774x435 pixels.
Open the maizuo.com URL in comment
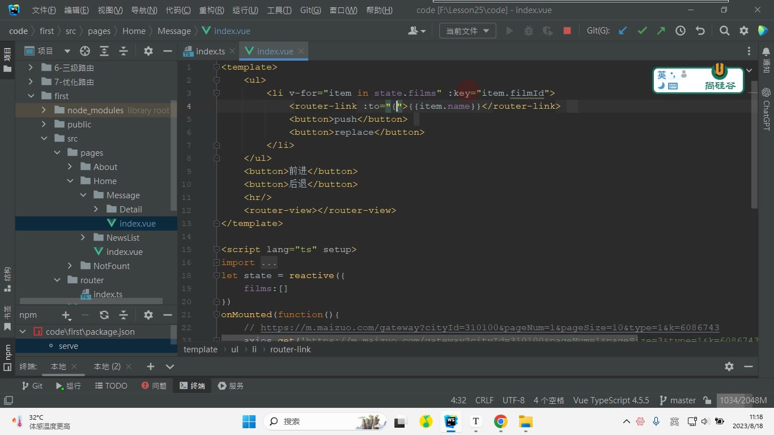[490, 327]
